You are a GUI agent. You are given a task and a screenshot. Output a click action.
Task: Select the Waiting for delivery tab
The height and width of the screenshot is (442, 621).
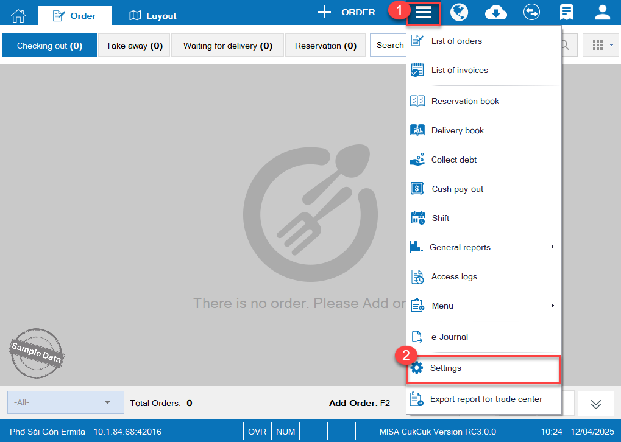[x=227, y=46]
